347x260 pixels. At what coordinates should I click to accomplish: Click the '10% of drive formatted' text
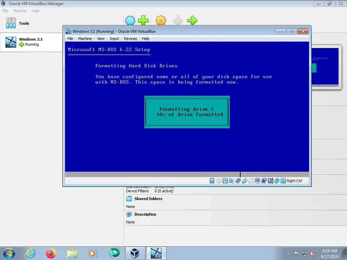(x=190, y=114)
